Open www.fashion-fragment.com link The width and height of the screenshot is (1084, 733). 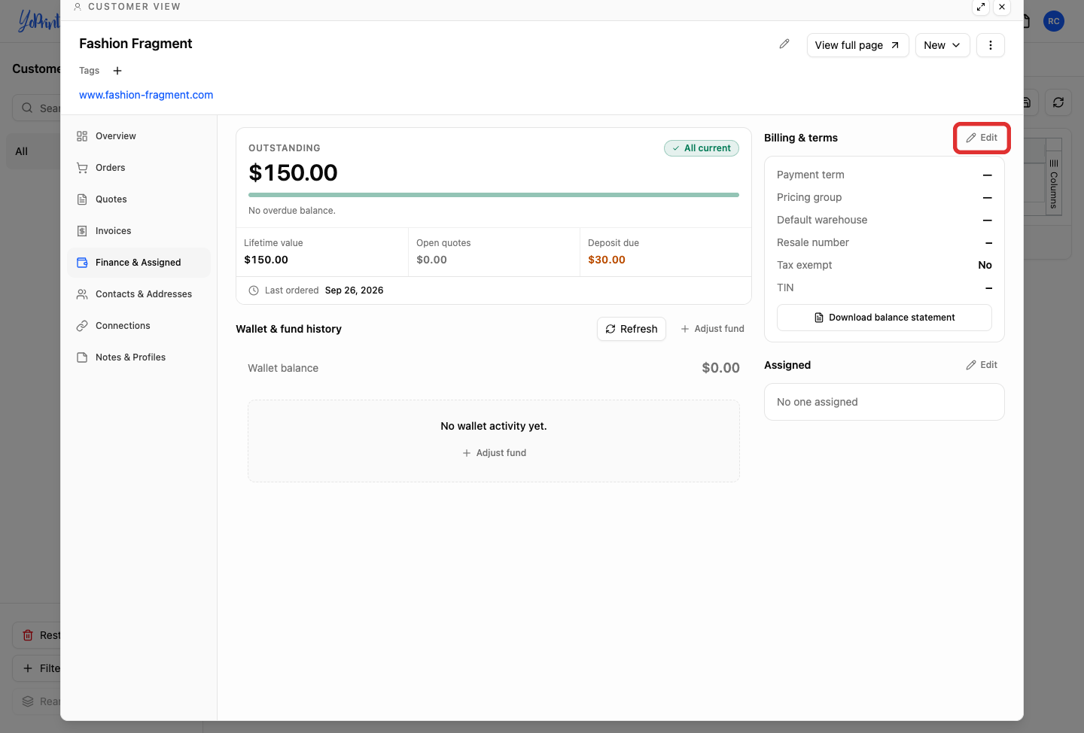pyautogui.click(x=146, y=95)
